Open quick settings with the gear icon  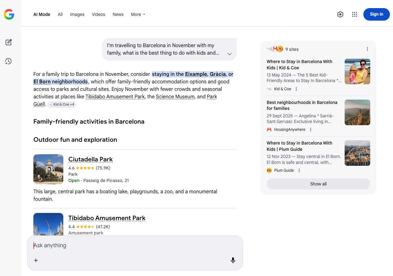(x=340, y=14)
